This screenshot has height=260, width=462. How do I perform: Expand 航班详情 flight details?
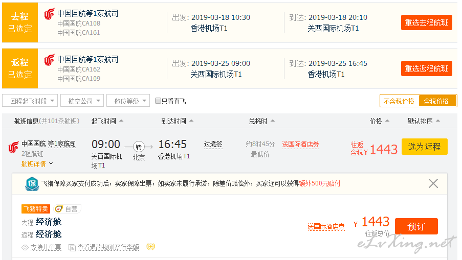click(x=37, y=164)
